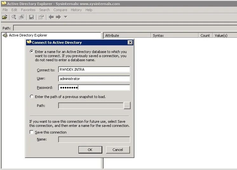Click the saved connection Name field

(x=94, y=139)
